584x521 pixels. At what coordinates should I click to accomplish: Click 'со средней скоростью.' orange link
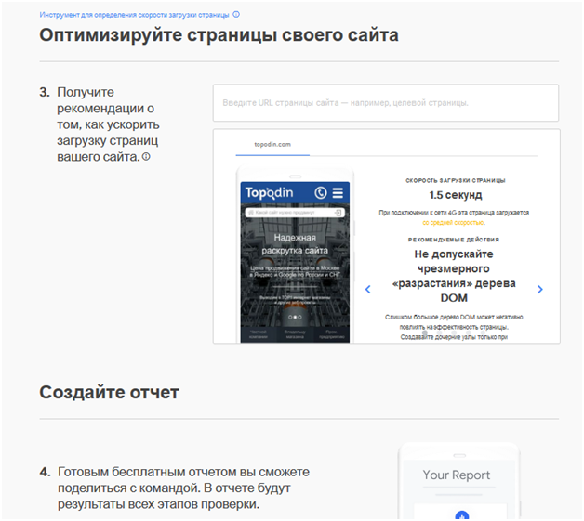tap(453, 222)
